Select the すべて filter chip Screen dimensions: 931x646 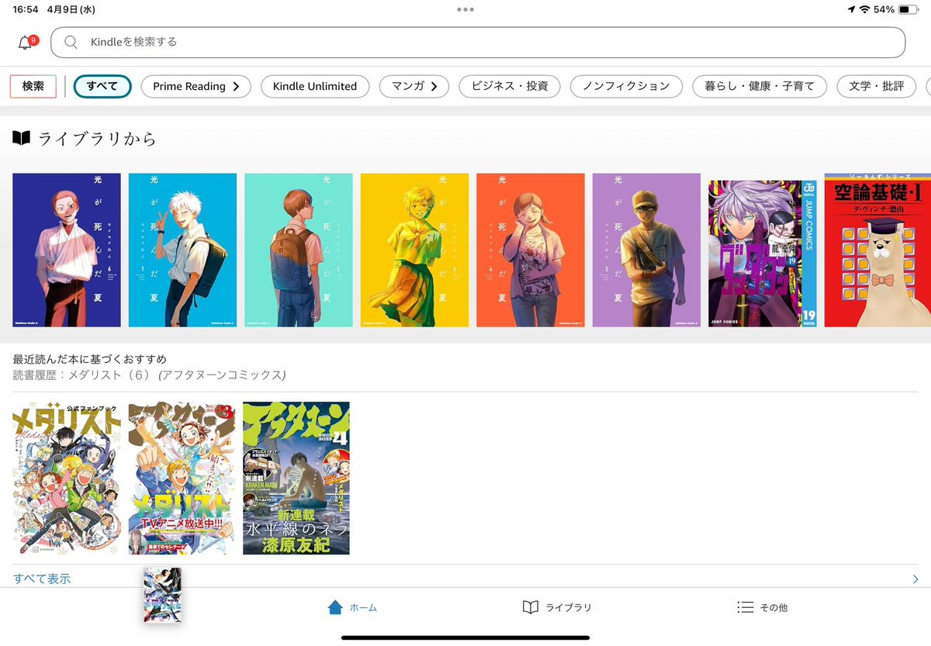click(x=102, y=86)
